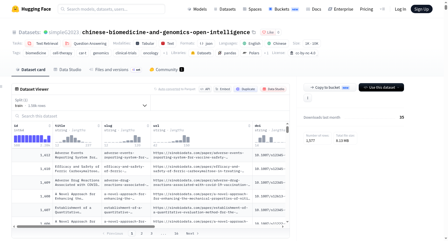
Task: Click the table vertical scrollbar thumb
Action: (287, 130)
